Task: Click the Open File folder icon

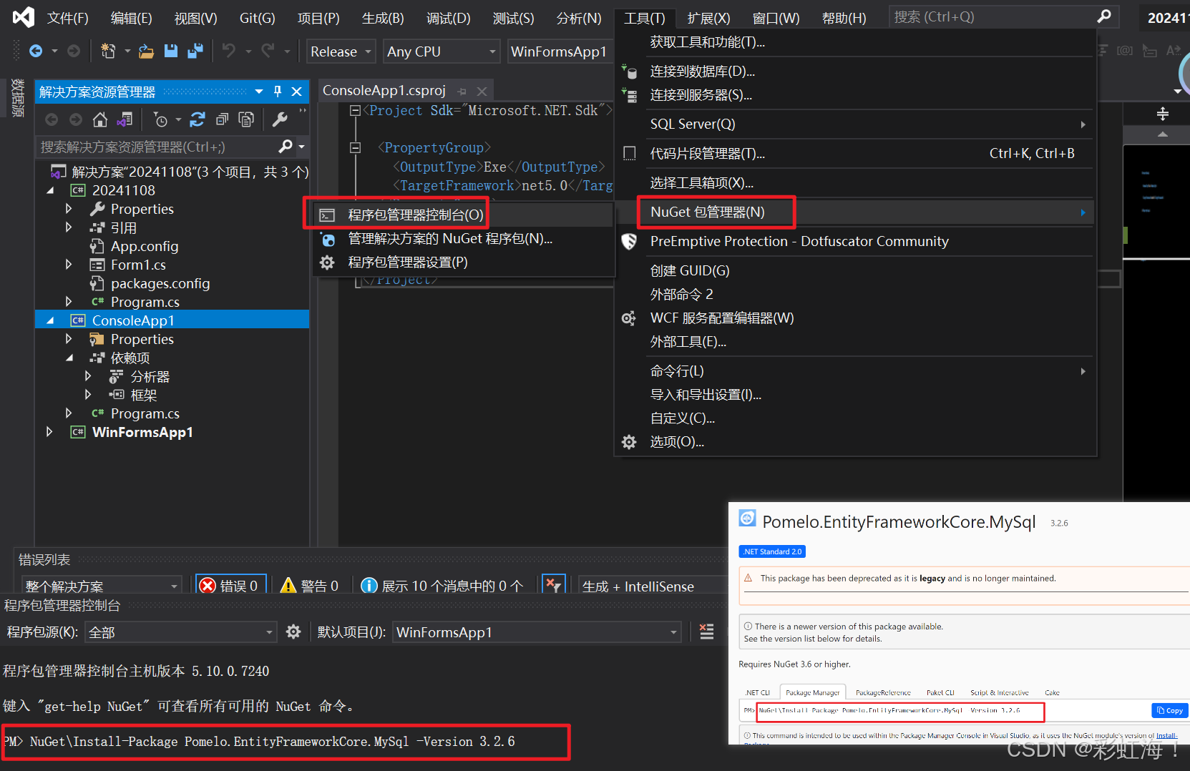Action: (x=146, y=51)
